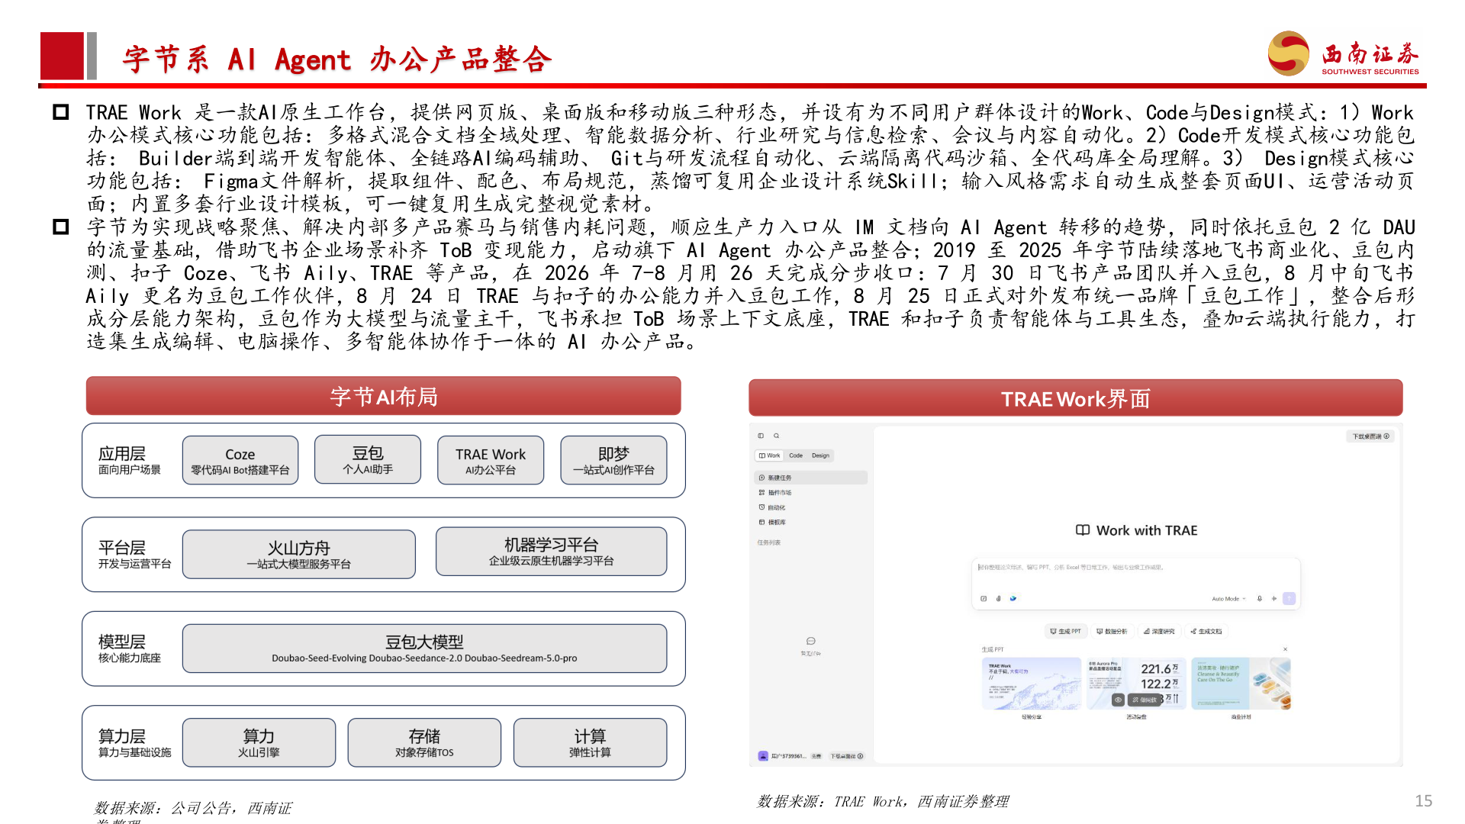Screen dimensions: 1465x824
Task: Open 新建任务 in the sidebar
Action: click(x=811, y=478)
